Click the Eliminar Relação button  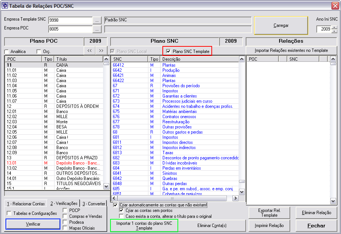pos(316,213)
